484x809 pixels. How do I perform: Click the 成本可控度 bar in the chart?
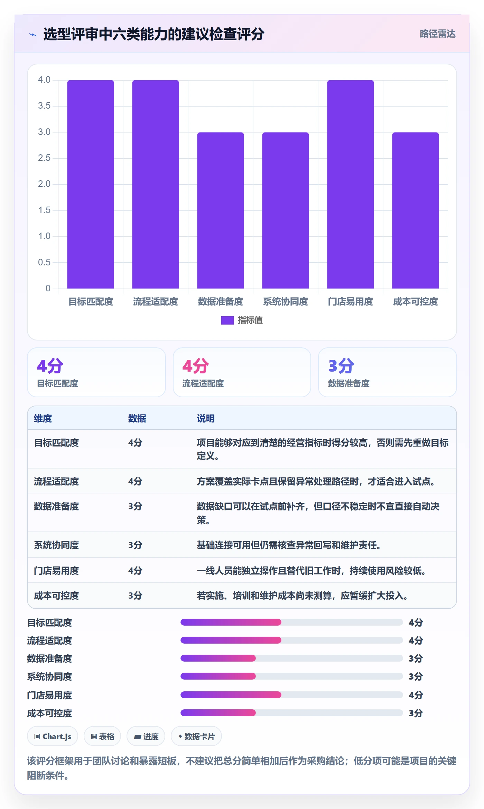tap(416, 210)
